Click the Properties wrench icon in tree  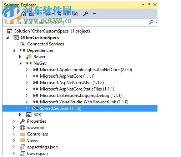click(22, 121)
